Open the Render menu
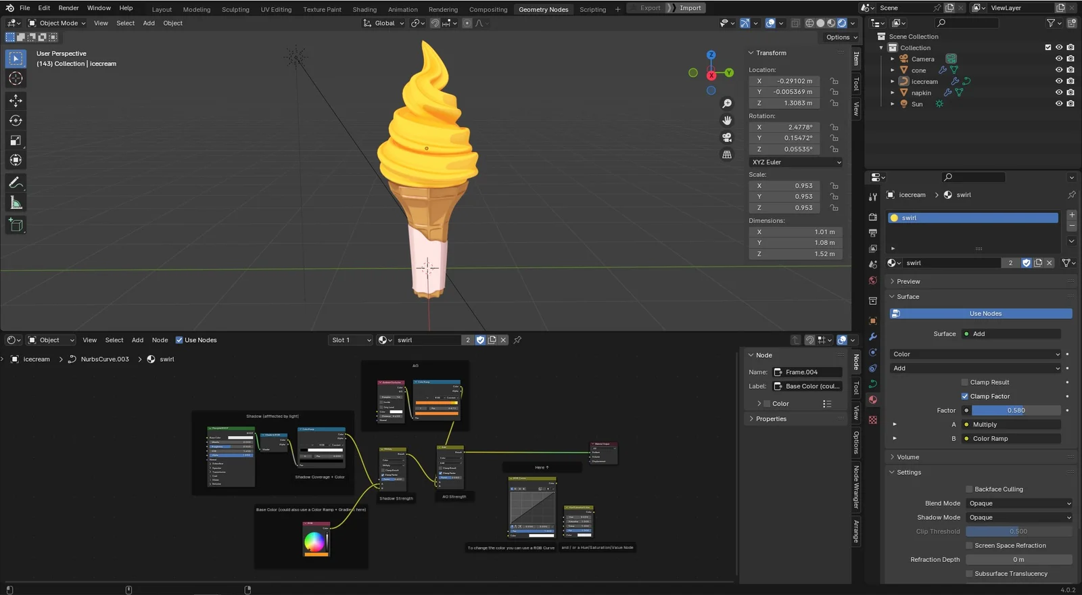The width and height of the screenshot is (1082, 595). click(68, 8)
